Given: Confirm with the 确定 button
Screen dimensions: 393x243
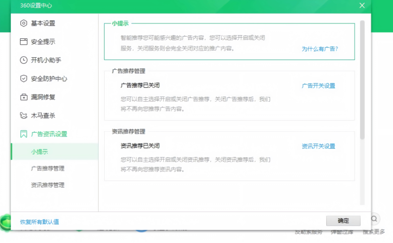Looking at the screenshot, I should [343, 220].
